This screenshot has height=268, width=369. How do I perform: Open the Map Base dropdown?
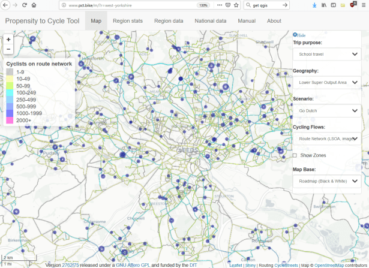[327, 181]
